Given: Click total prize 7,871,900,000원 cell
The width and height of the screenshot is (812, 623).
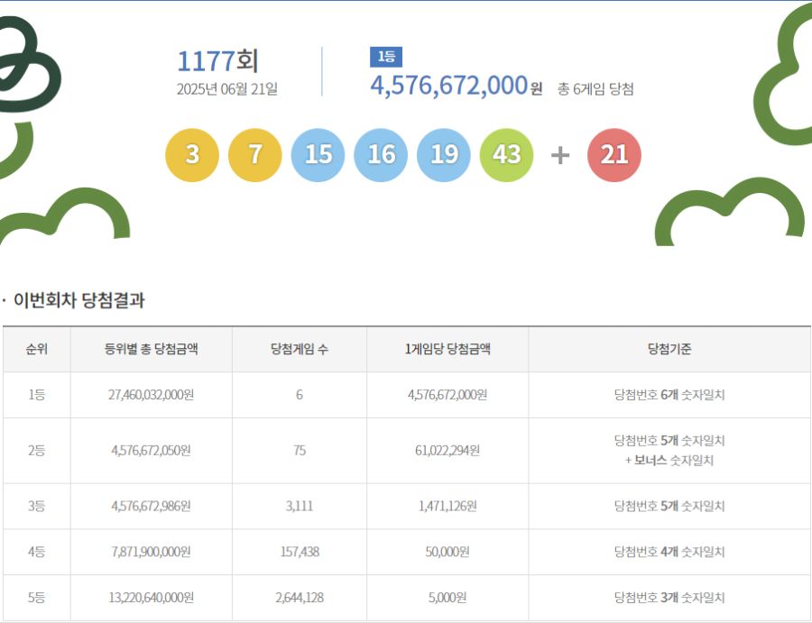Looking at the screenshot, I should 152,552.
